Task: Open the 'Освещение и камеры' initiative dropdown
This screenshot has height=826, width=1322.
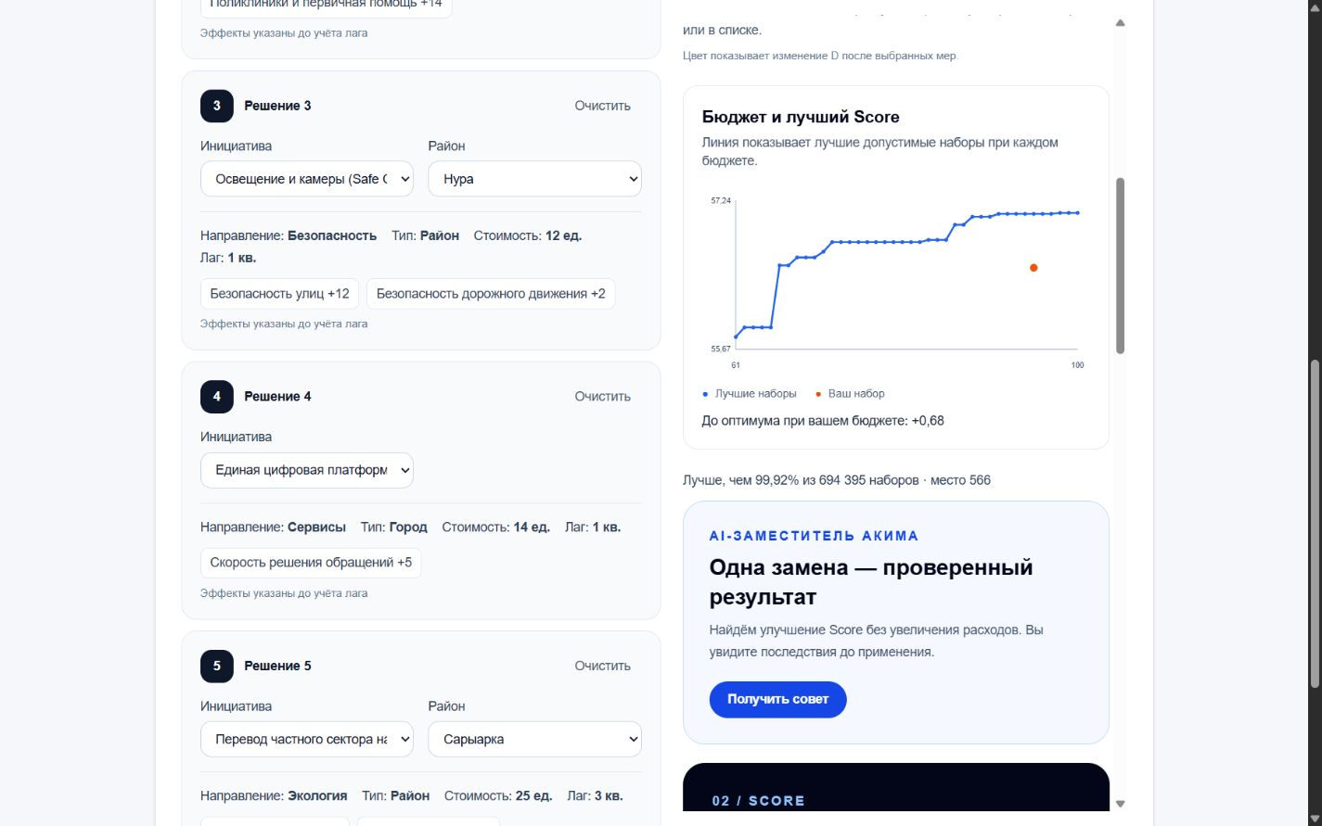Action: click(x=307, y=179)
